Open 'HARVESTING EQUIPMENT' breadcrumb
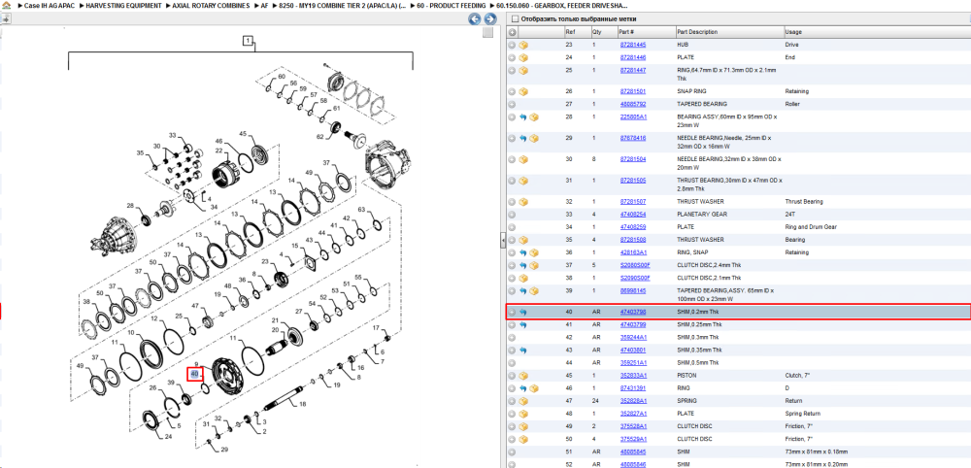 124,5
